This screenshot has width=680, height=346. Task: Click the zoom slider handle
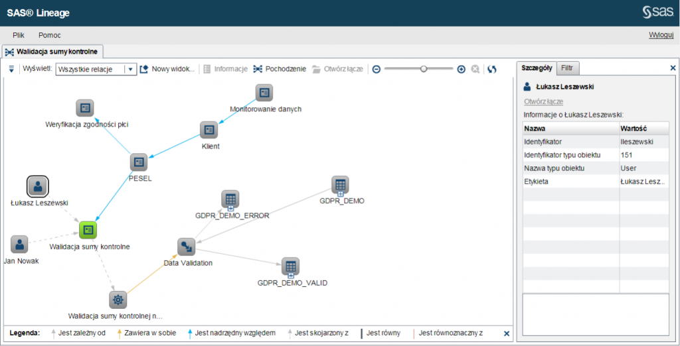[x=424, y=69]
